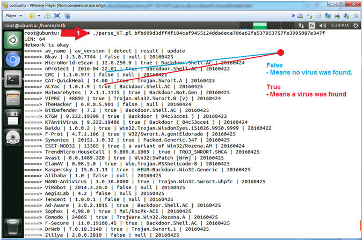The width and height of the screenshot is (363, 241).
Task: Click the root@ubuntu: /home/mtk window title
Action: [35, 25]
